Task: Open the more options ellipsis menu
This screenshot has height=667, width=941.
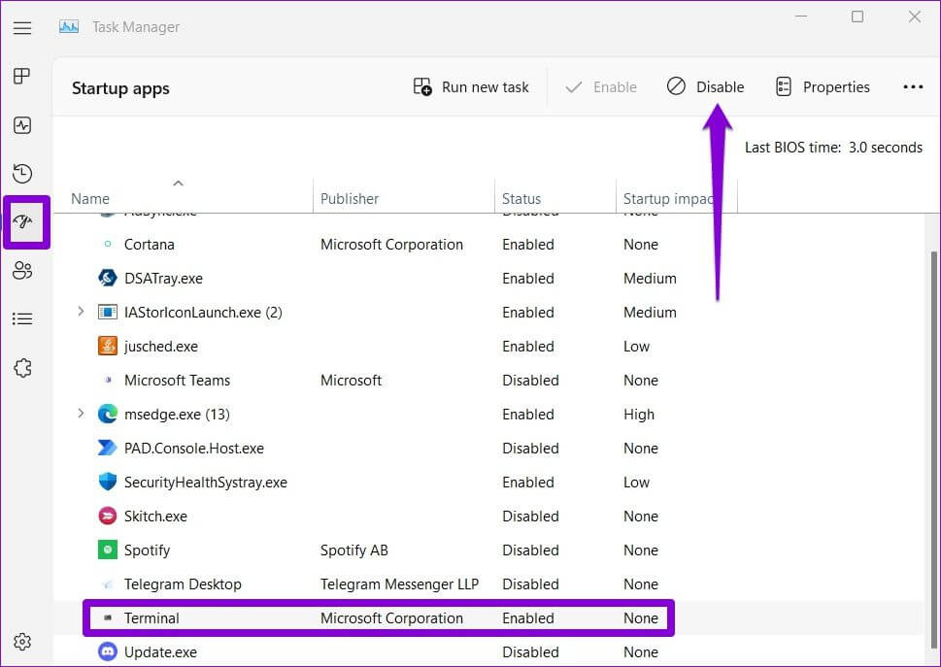Action: [x=913, y=87]
